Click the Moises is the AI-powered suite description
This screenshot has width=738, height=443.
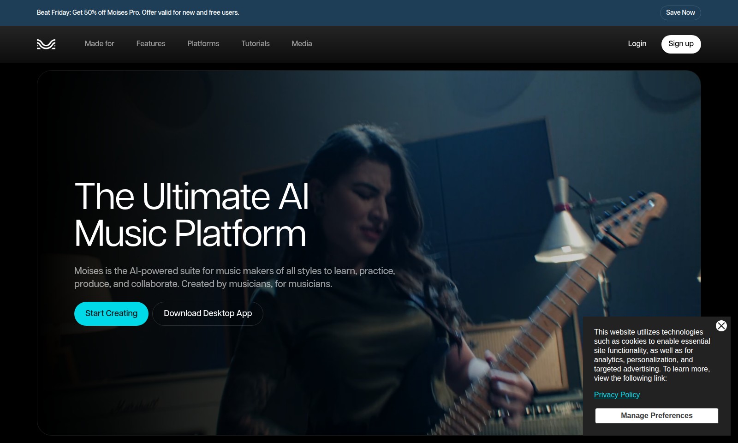pyautogui.click(x=235, y=277)
